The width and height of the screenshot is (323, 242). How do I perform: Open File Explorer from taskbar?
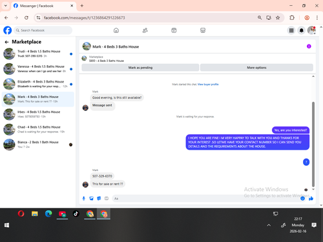click(35, 214)
